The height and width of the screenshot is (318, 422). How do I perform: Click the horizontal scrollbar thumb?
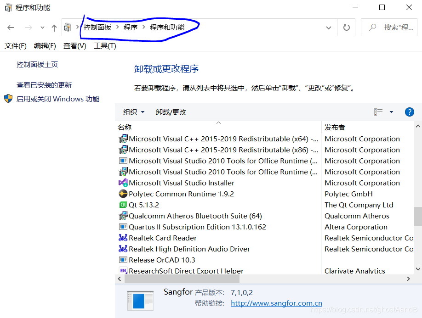pos(182,279)
